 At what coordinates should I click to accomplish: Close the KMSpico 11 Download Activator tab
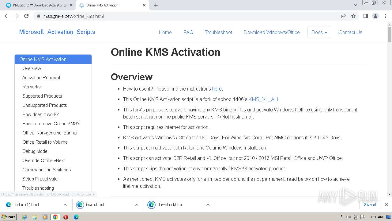[x=71, y=5]
